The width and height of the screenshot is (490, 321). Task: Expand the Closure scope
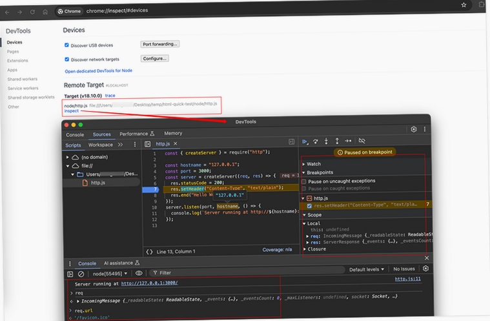(x=305, y=249)
